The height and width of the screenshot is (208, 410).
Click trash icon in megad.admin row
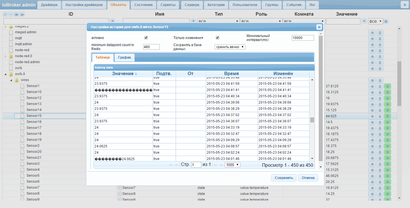point(380,32)
